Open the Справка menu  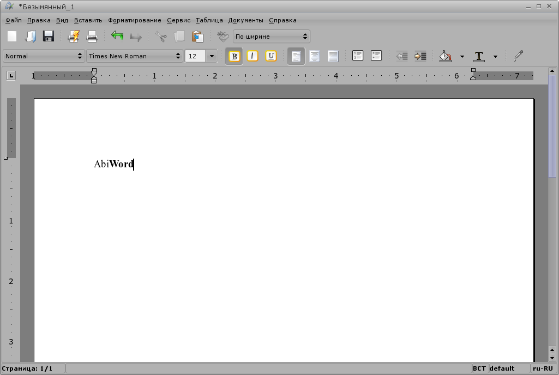282,20
